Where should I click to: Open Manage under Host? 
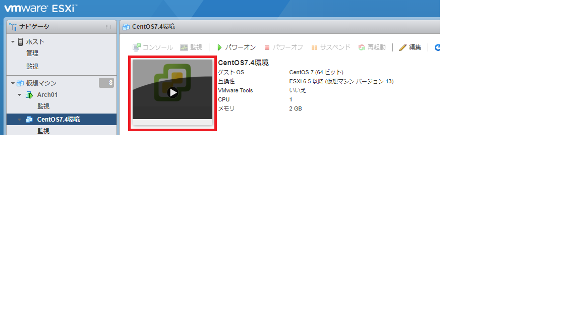pyautogui.click(x=32, y=53)
